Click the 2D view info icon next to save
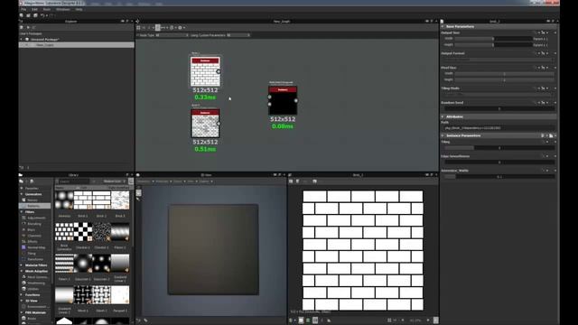Image resolution: width=578 pixels, height=325 pixels. click(298, 181)
